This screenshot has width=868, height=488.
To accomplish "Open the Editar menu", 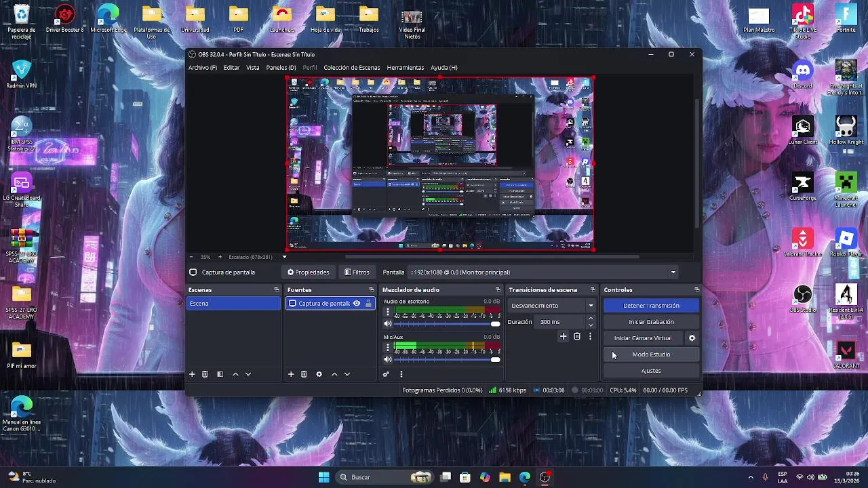I will pos(231,68).
